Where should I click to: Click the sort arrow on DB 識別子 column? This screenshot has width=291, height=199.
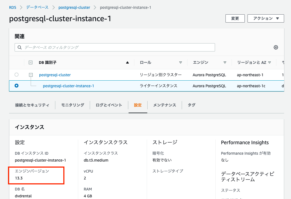coord(127,62)
